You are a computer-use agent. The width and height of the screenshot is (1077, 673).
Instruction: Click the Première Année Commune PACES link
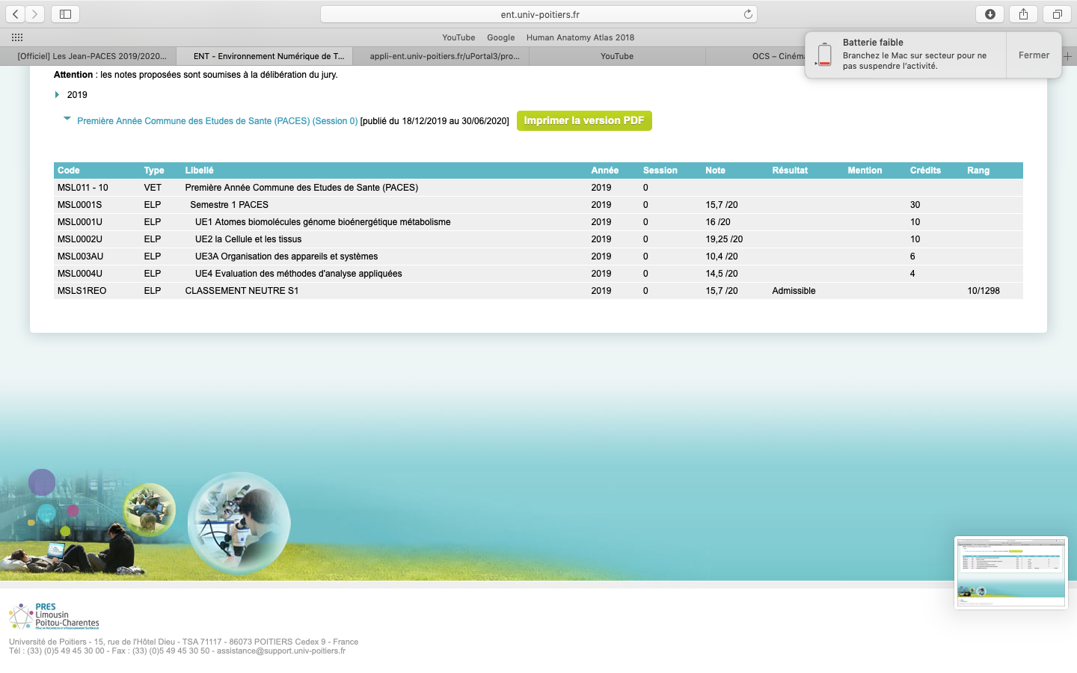point(217,121)
